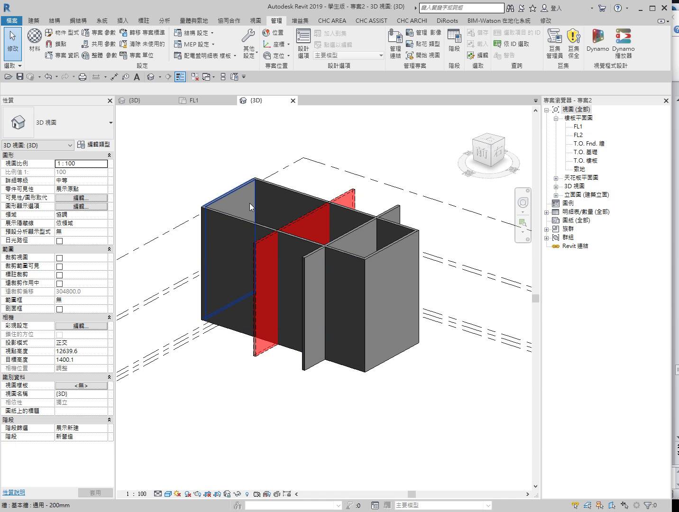Collapse the 樓板平面圖 tree node

click(x=556, y=118)
